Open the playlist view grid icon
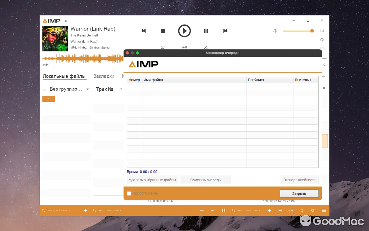 click(223, 210)
